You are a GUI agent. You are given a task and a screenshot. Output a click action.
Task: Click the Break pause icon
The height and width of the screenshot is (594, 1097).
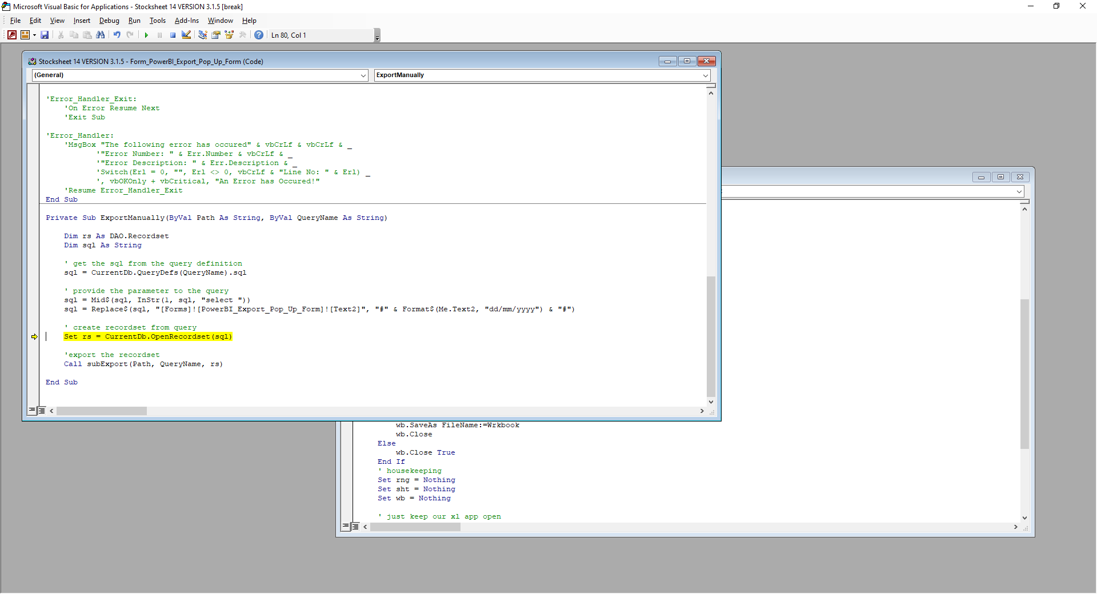pyautogui.click(x=159, y=35)
